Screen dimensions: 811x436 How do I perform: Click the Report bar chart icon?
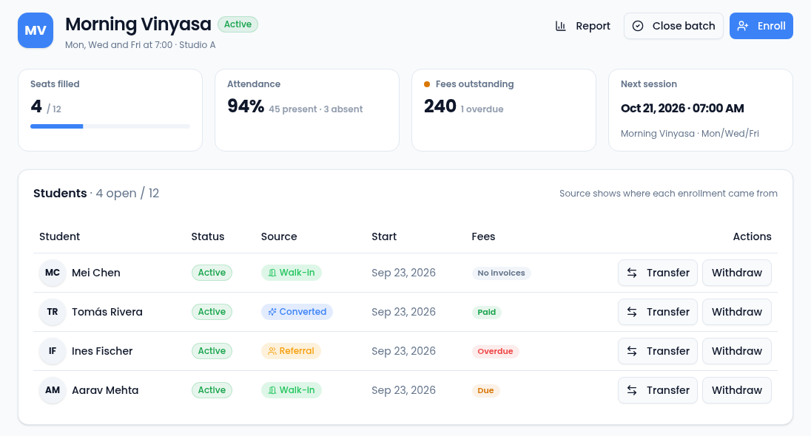coord(560,26)
